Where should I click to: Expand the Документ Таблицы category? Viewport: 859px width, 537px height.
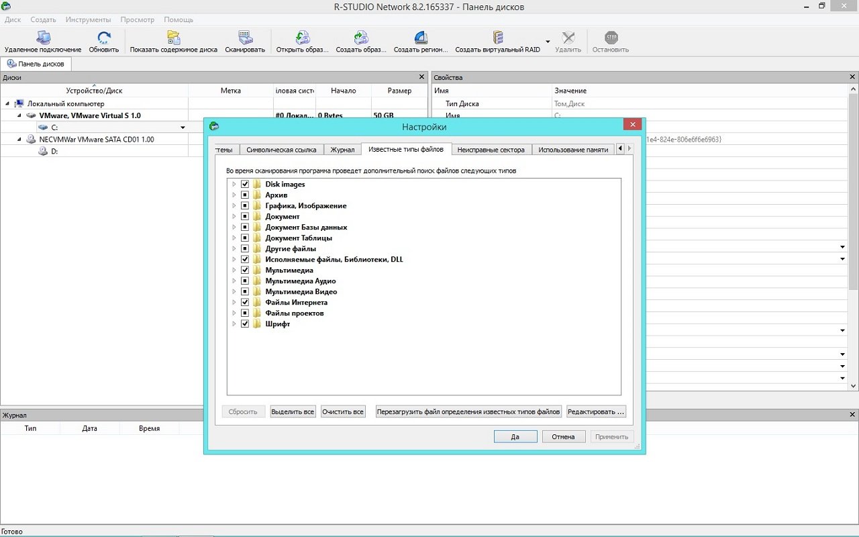tap(234, 238)
